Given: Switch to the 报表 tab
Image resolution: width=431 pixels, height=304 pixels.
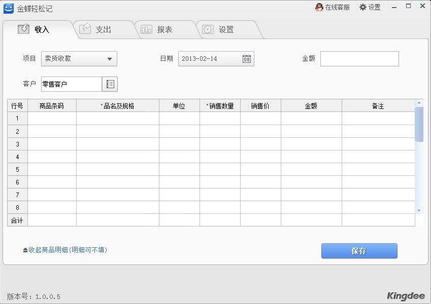Looking at the screenshot, I should pos(164,29).
